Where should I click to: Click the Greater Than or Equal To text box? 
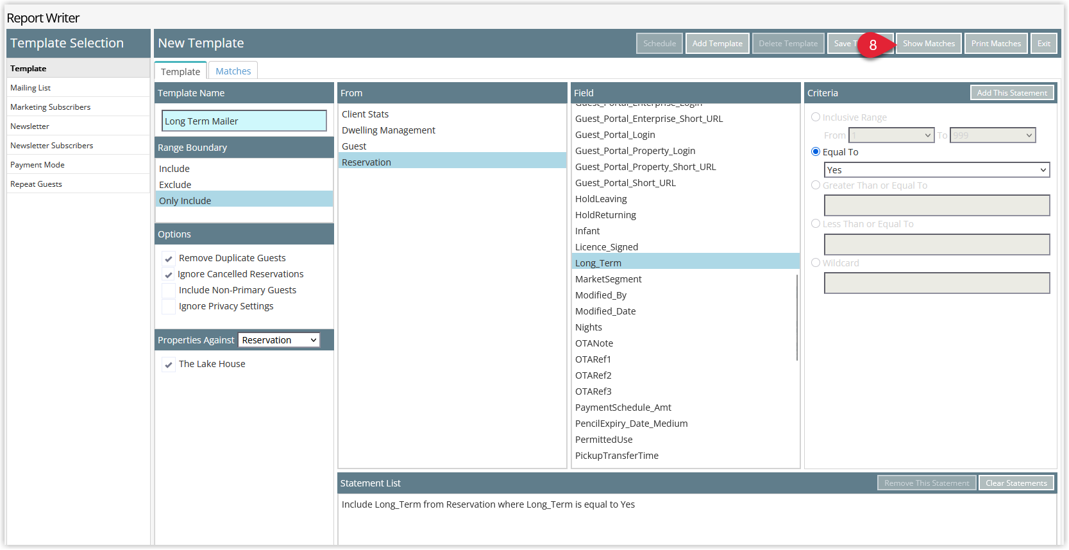937,205
